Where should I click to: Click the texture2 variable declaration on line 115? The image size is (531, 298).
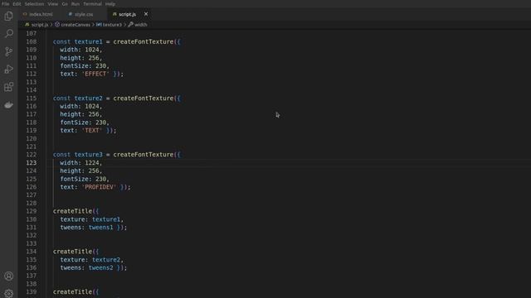point(89,98)
